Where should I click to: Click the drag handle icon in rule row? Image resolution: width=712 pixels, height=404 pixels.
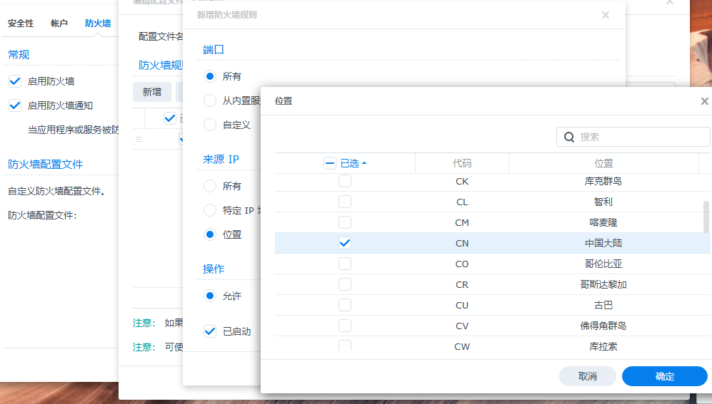tap(139, 140)
